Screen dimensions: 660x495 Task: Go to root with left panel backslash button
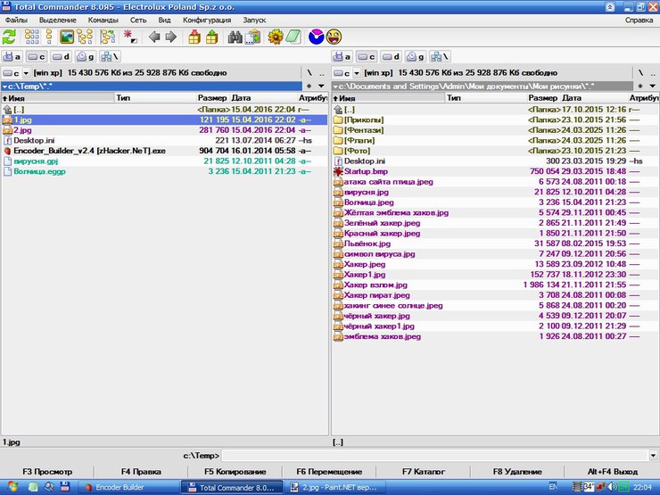click(x=309, y=73)
